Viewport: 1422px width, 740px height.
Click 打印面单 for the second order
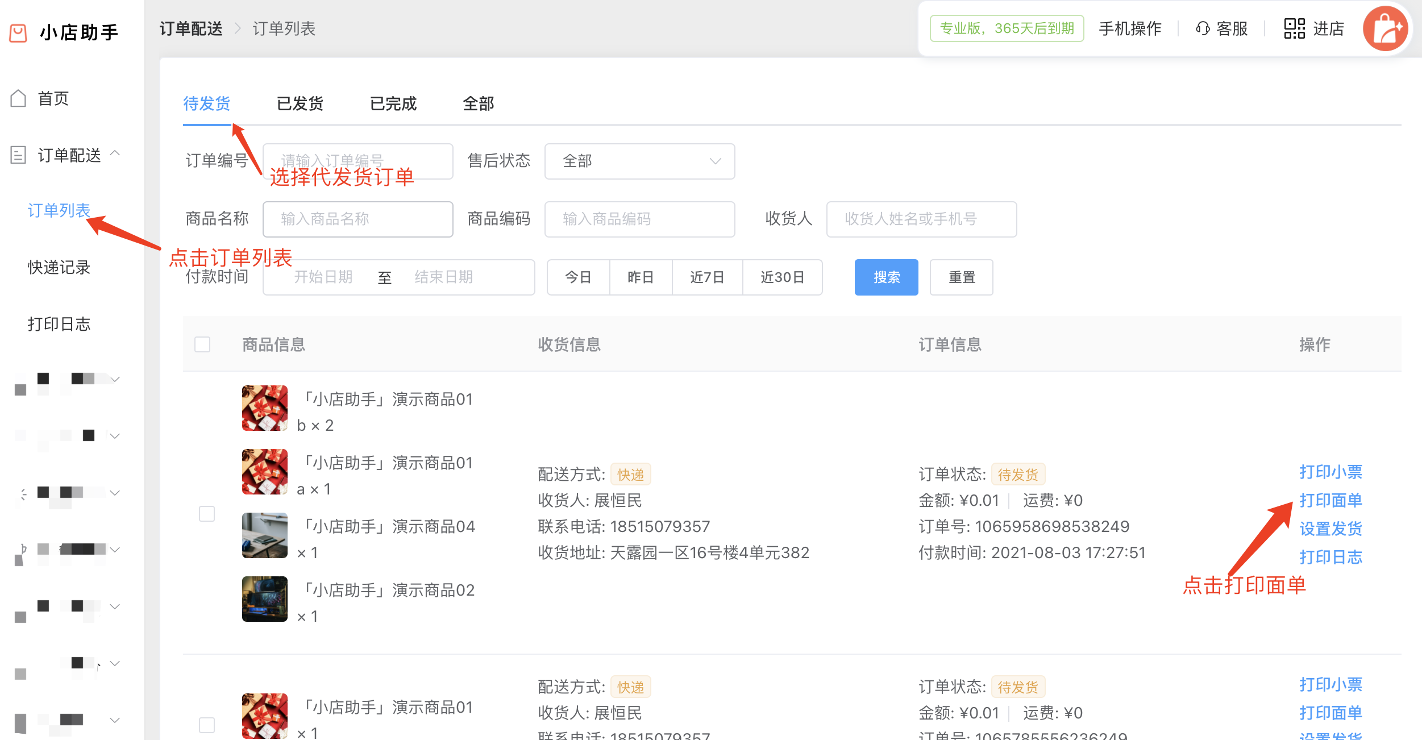(1330, 713)
